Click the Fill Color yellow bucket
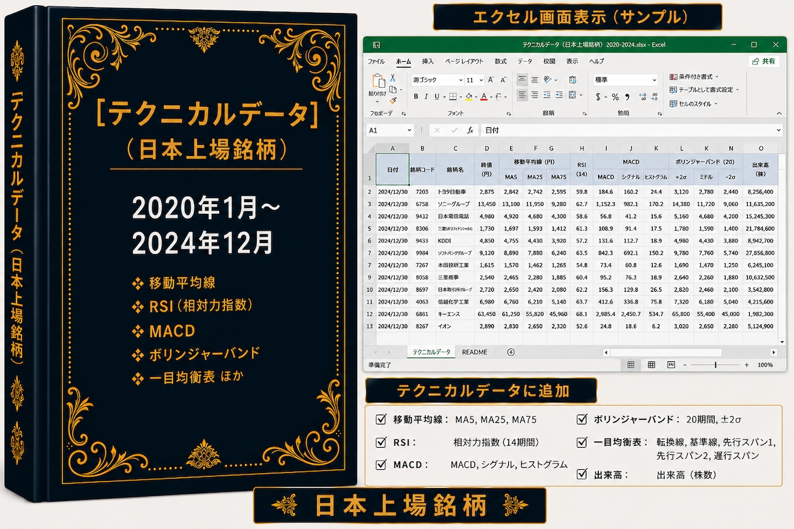Image resolution: width=794 pixels, height=529 pixels. pos(469,96)
